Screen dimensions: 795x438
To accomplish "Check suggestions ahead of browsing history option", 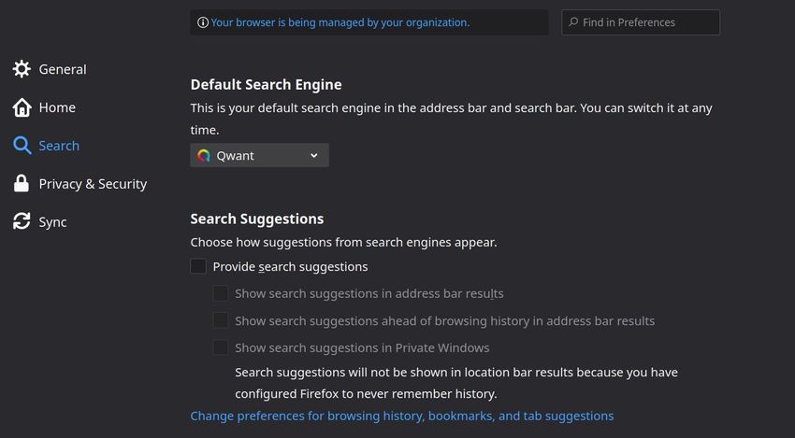I will pyautogui.click(x=221, y=320).
